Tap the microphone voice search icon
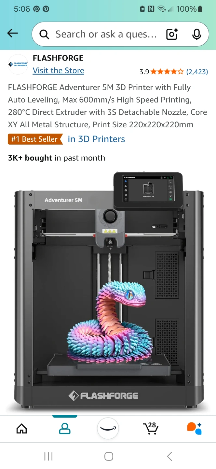The image size is (216, 469). [x=196, y=34]
